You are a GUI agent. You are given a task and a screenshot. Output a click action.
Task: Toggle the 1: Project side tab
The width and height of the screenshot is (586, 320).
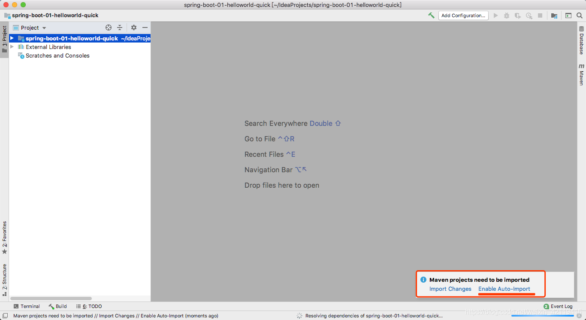click(4, 40)
